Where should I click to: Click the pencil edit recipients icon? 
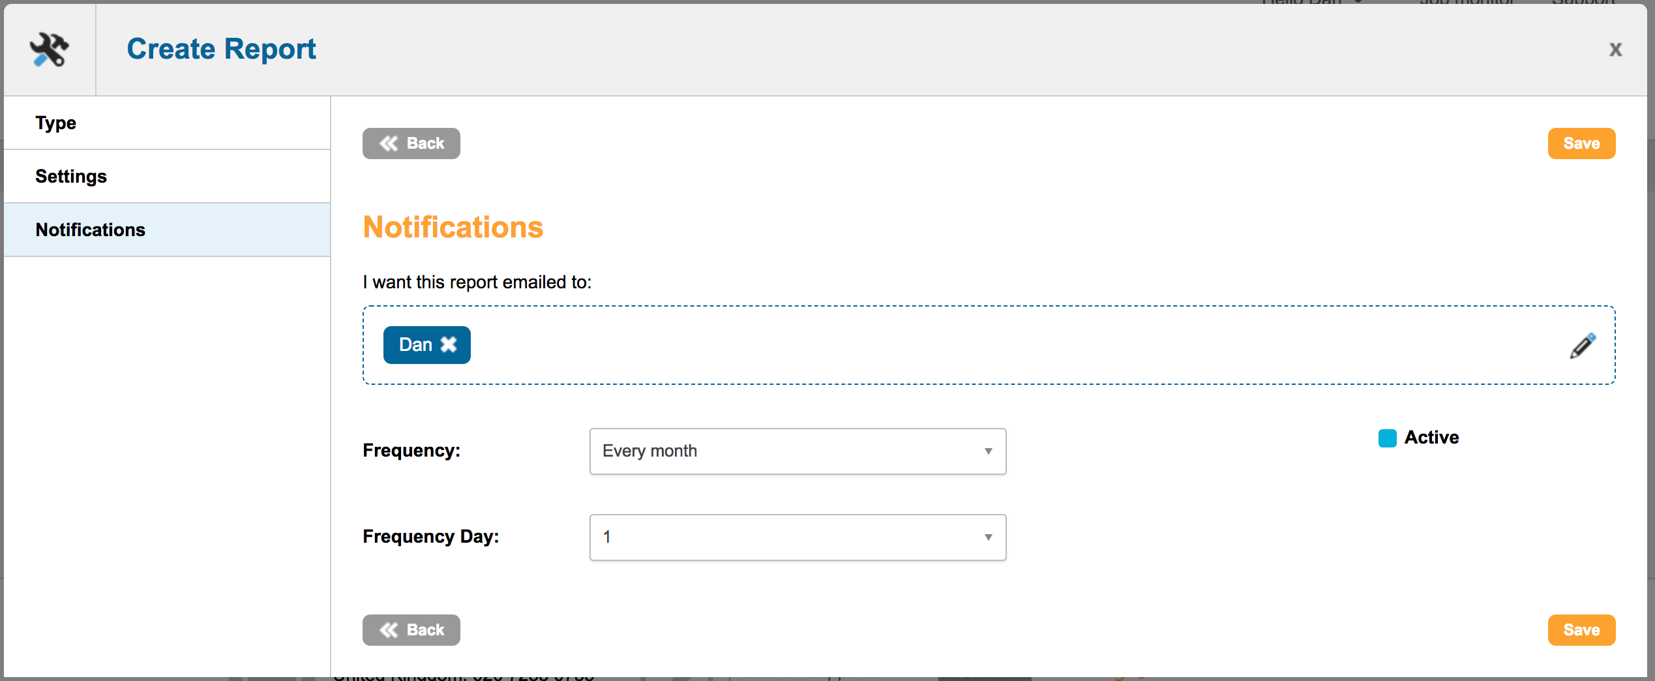[1582, 346]
